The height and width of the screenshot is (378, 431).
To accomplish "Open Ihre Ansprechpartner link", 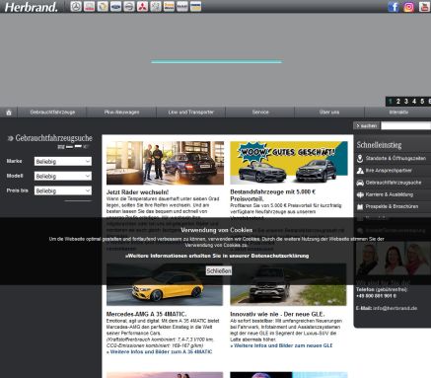I will click(389, 171).
